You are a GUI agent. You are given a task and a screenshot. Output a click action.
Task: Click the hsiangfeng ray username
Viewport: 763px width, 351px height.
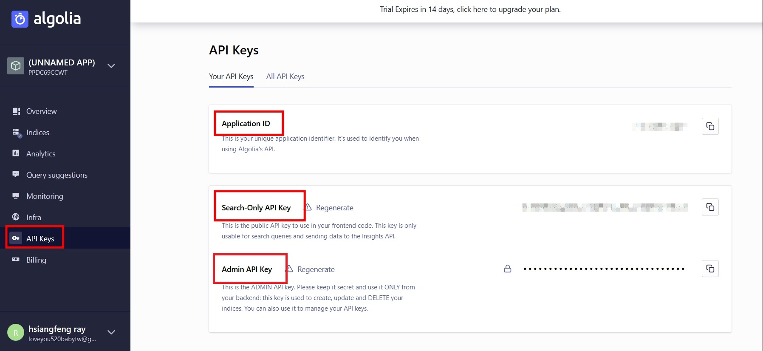pos(57,329)
